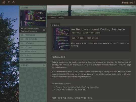Click hash icon next to Foreword
This screenshot has height=102, width=136.
22,35
